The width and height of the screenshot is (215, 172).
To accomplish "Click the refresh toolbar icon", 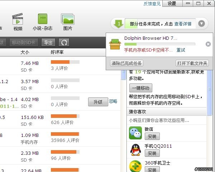I will coord(64,43).
